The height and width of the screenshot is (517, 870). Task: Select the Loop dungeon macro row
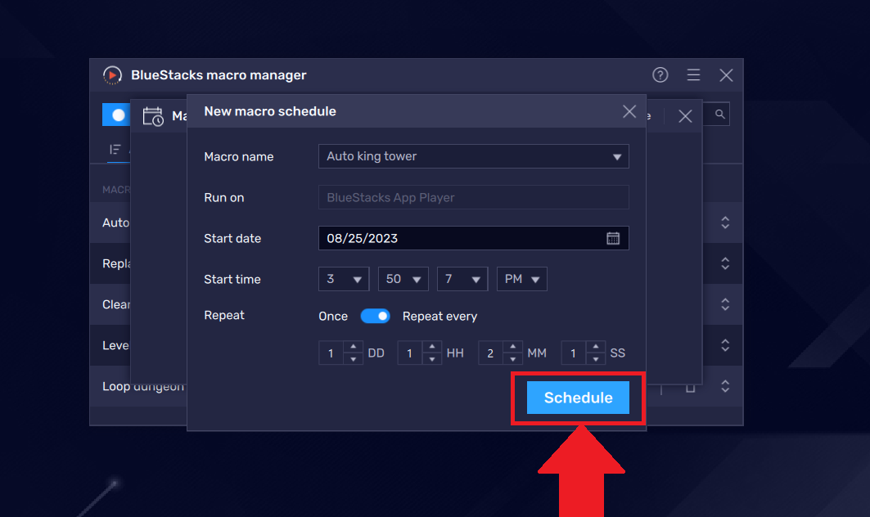coord(143,387)
